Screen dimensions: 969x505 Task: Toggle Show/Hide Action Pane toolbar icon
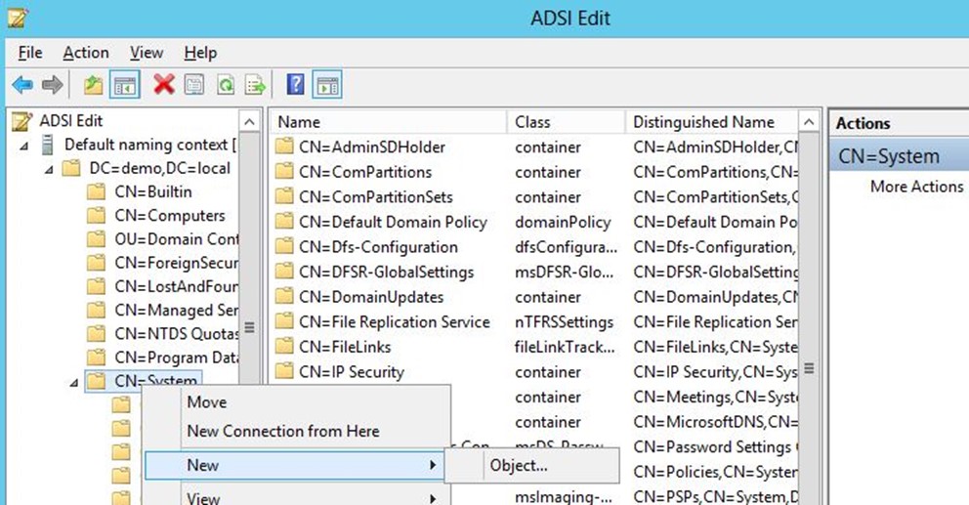[x=327, y=85]
